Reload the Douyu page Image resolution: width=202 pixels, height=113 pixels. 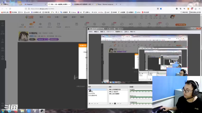pyautogui.click(x=10, y=9)
